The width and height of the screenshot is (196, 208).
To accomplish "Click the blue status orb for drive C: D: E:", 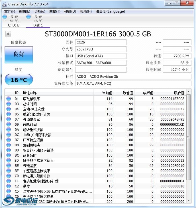I will [x=5, y=17].
